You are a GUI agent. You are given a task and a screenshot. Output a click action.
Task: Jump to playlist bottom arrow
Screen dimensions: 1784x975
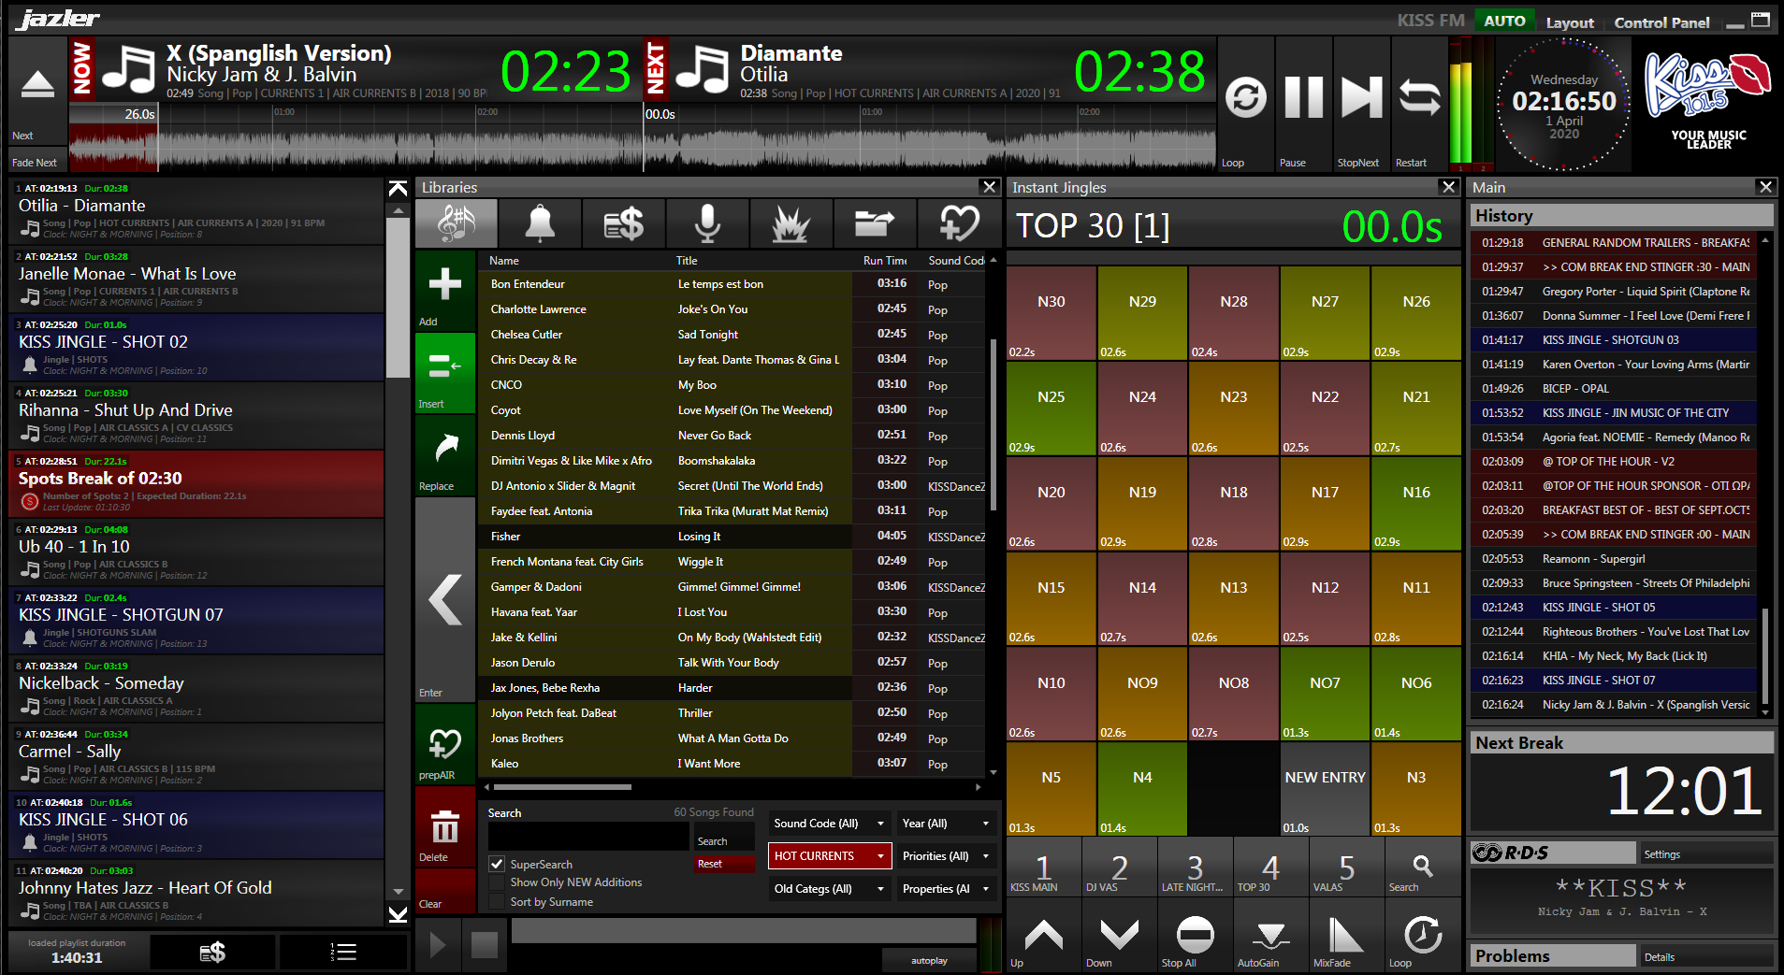(398, 913)
